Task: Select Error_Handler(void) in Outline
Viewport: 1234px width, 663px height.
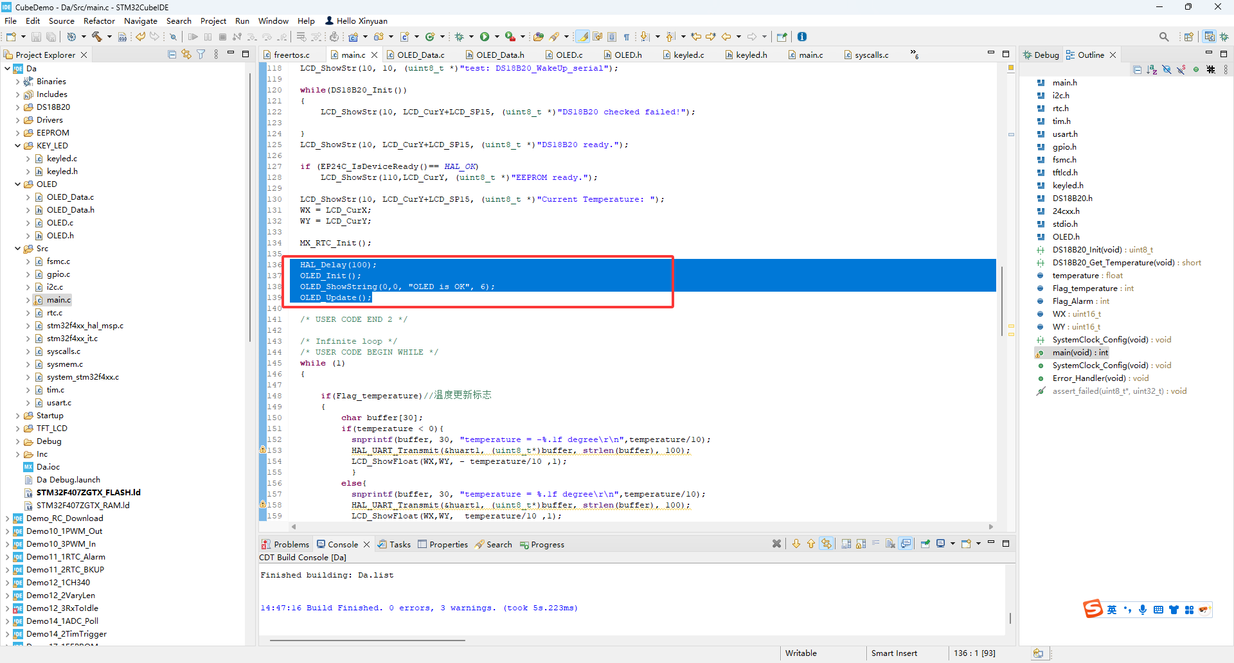Action: pos(1100,378)
